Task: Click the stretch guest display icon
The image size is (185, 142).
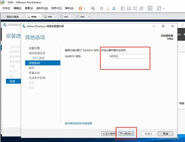Action: point(159,9)
